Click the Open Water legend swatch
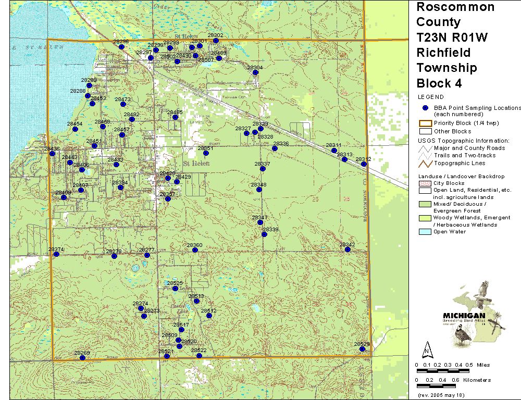The height and width of the screenshot is (400, 521). (424, 232)
